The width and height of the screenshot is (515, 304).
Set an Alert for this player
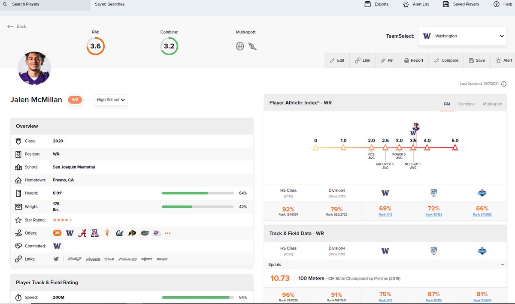[503, 60]
